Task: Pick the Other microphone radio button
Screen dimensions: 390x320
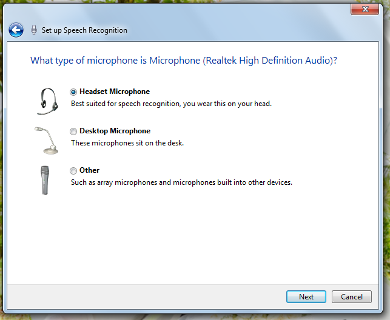Action: click(73, 171)
